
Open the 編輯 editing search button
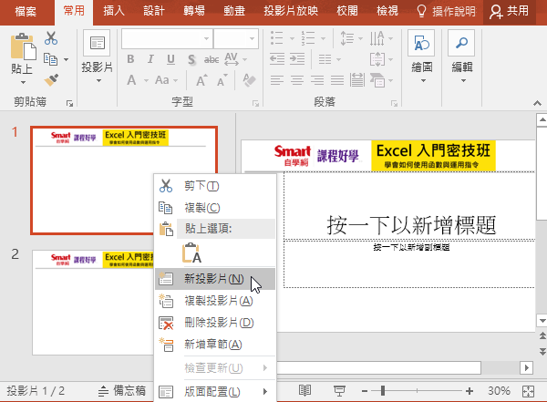pyautogui.click(x=461, y=57)
